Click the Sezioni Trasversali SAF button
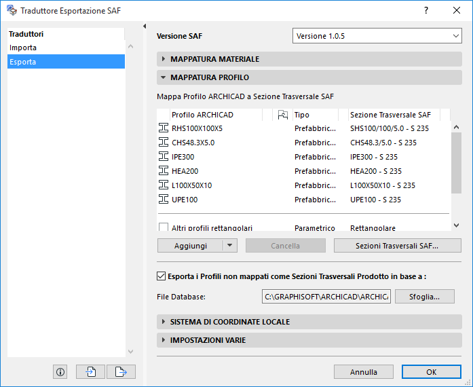 tap(398, 246)
